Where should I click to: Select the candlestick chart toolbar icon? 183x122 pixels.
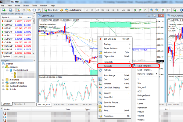[x=141, y=10]
